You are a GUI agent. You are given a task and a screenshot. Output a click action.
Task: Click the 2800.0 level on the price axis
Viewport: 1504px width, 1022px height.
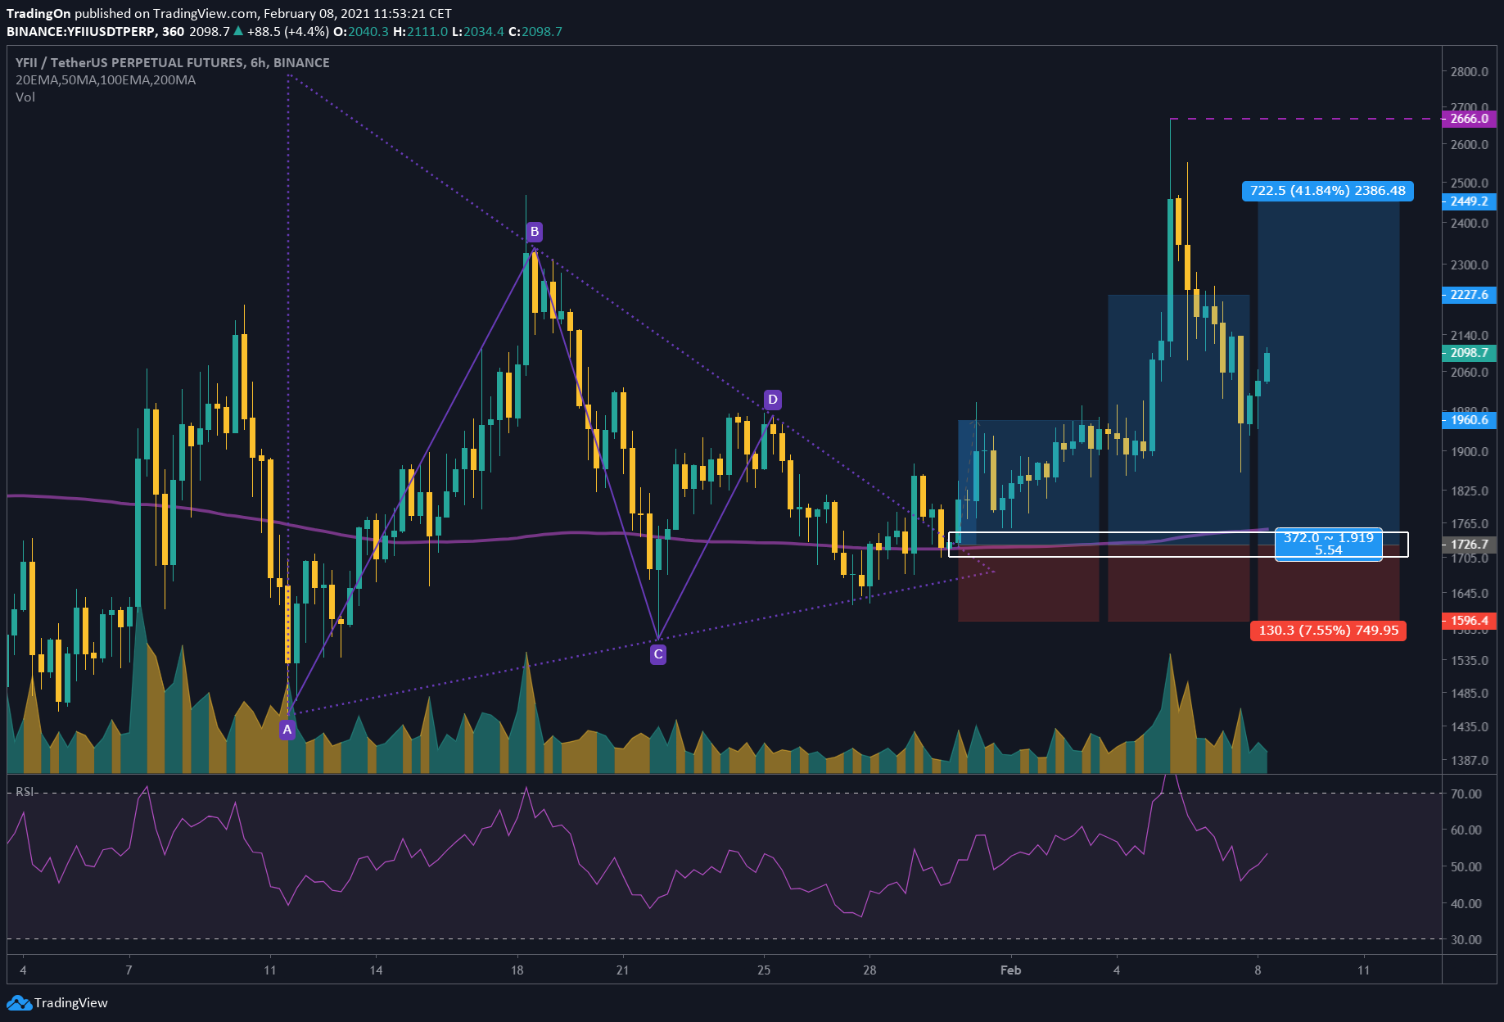point(1469,72)
